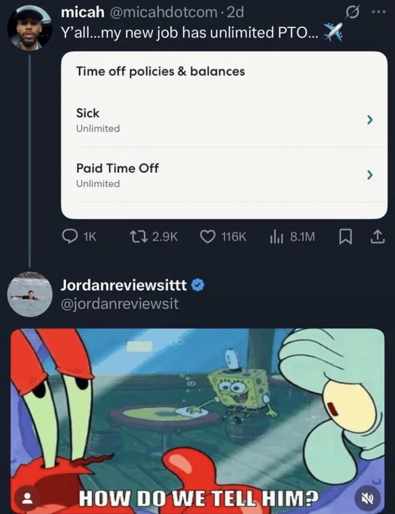Open Jordanreviewsittt's profile name
The height and width of the screenshot is (514, 395).
(x=124, y=285)
